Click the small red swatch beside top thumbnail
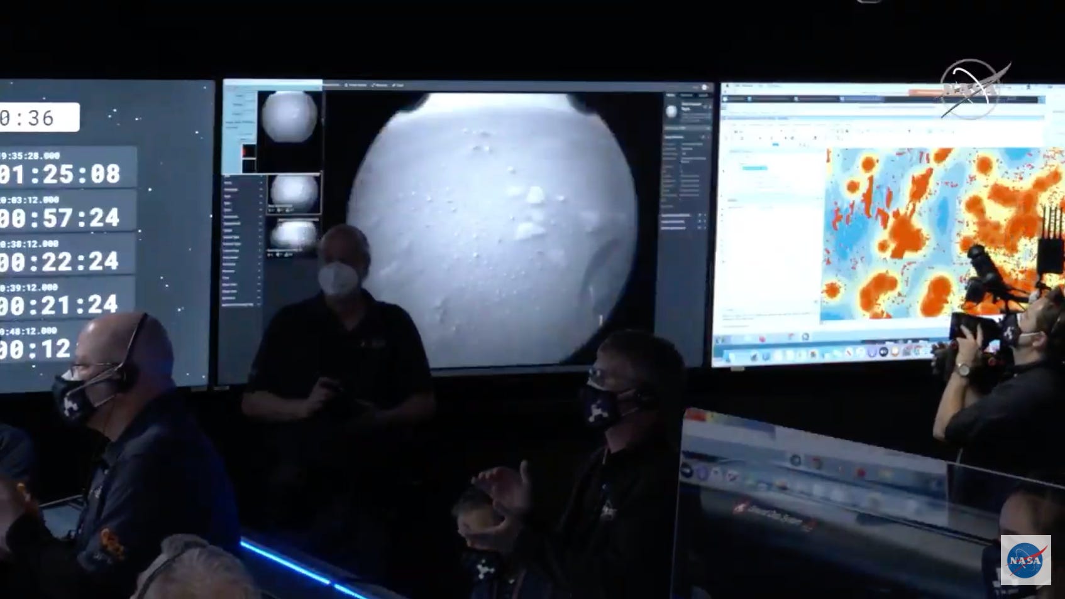Screen dimensions: 1065x599 (248, 151)
